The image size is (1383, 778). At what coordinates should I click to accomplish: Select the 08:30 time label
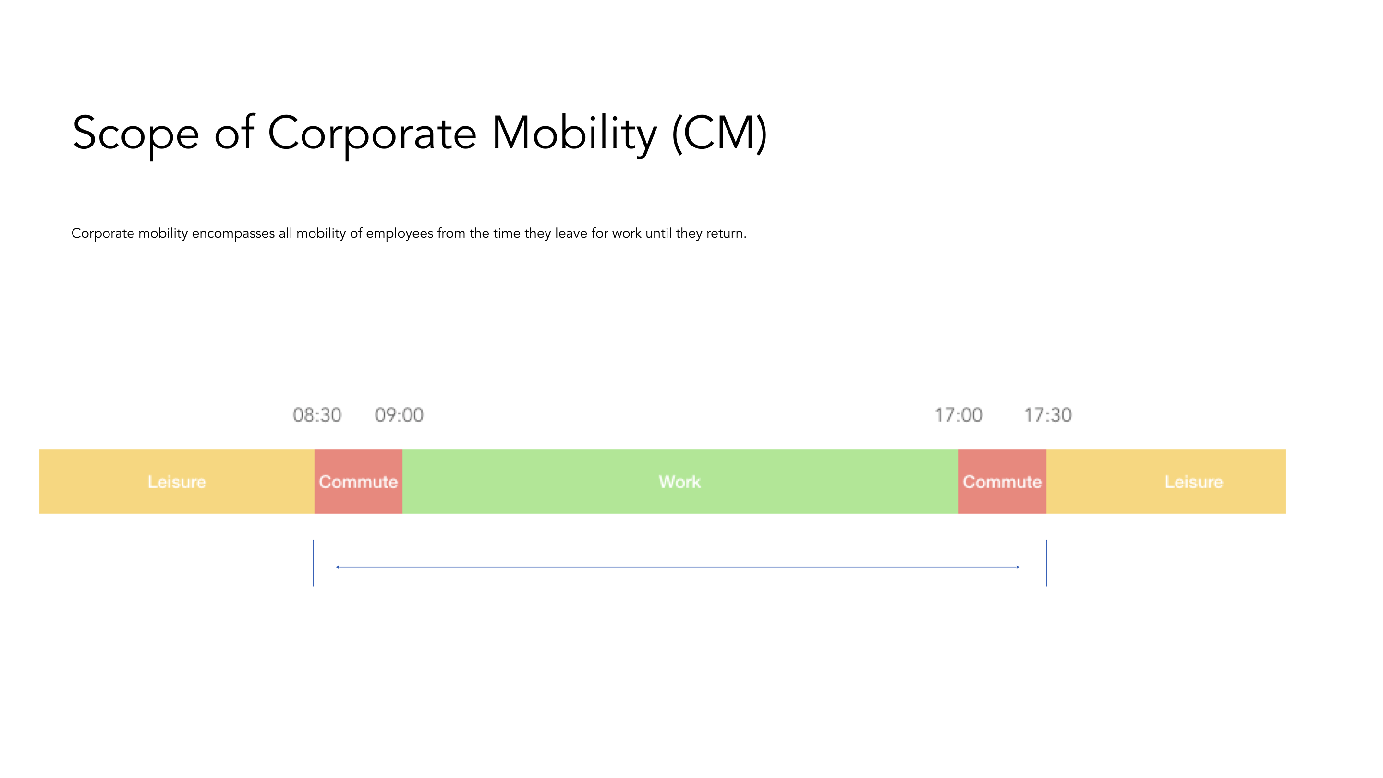317,415
